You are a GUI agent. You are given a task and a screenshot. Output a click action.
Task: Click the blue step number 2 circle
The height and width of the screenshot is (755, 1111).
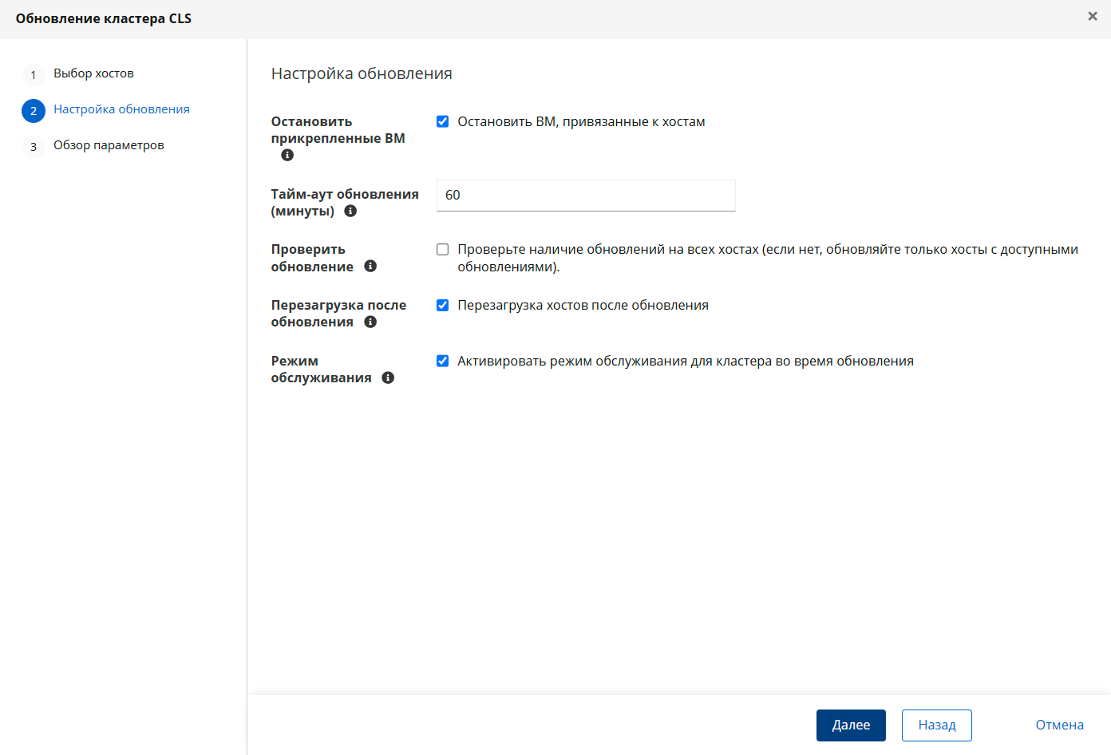click(34, 111)
